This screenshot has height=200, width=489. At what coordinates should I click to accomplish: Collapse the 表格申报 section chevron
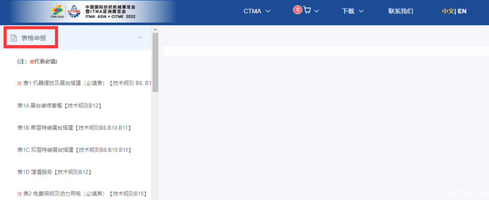[x=140, y=37]
